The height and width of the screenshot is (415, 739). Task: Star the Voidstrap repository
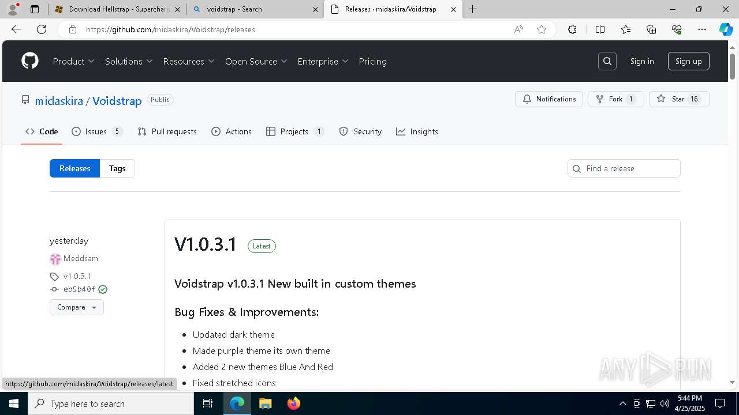pyautogui.click(x=679, y=99)
